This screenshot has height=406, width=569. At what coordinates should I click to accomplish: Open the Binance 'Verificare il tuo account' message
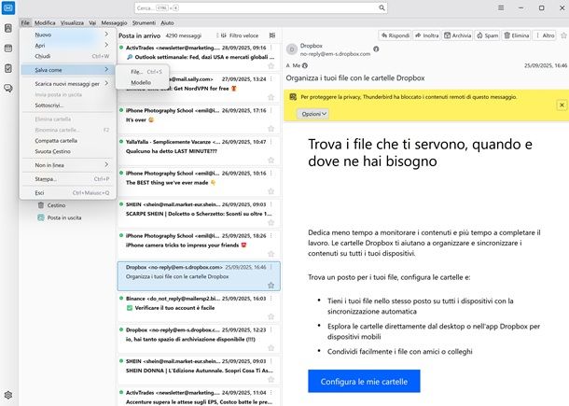click(199, 307)
